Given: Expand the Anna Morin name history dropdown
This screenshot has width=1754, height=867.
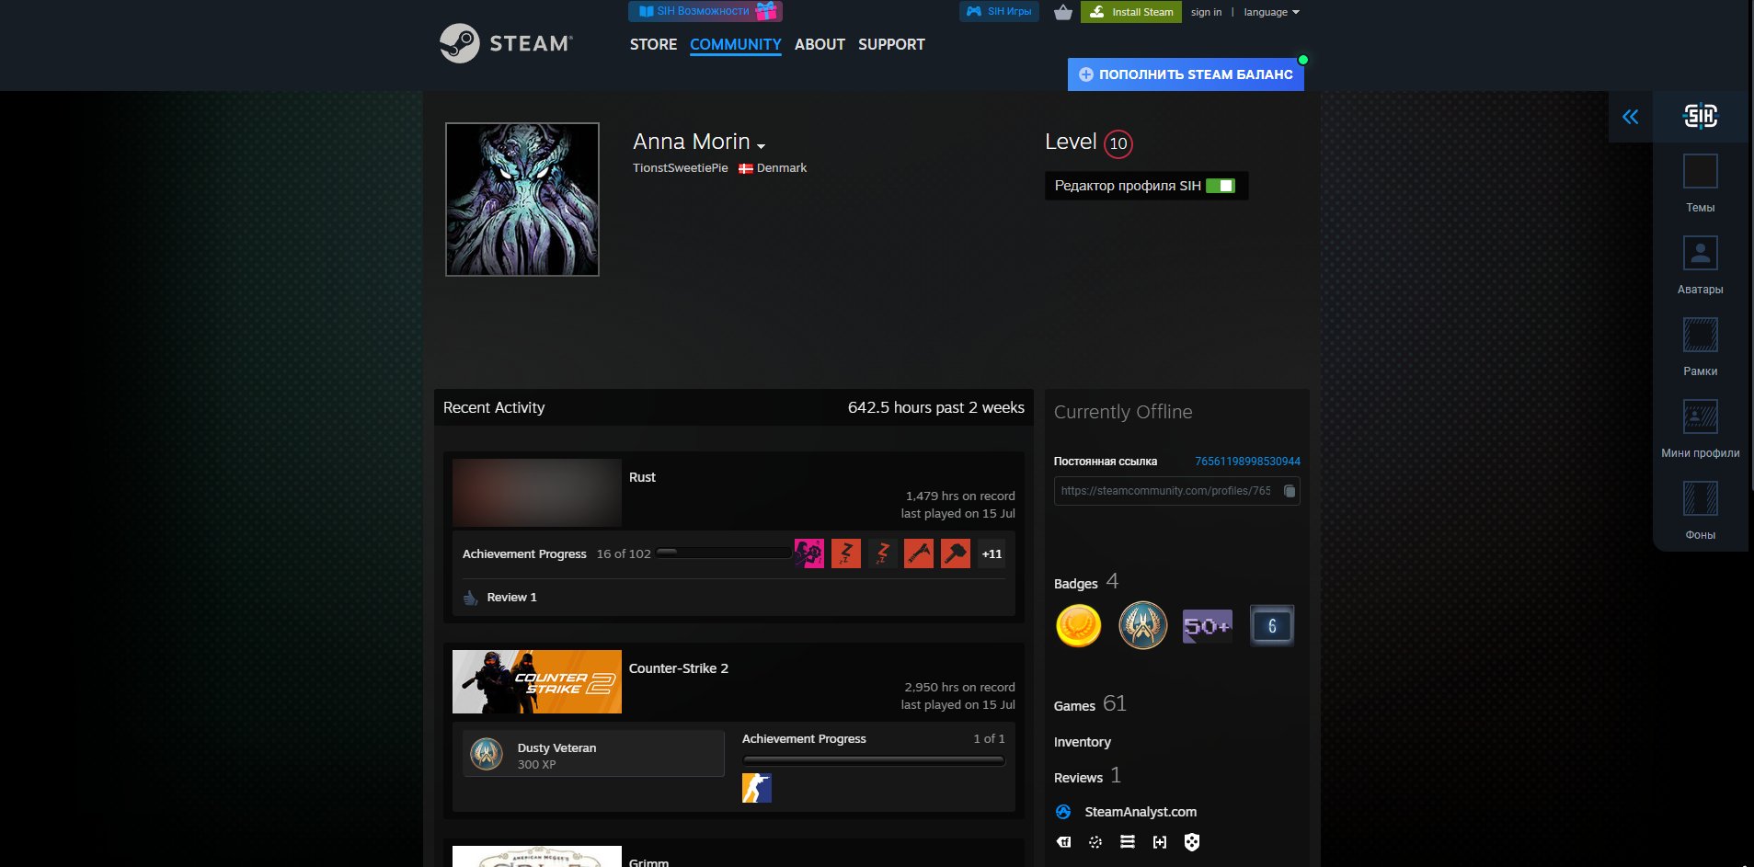Looking at the screenshot, I should [761, 145].
